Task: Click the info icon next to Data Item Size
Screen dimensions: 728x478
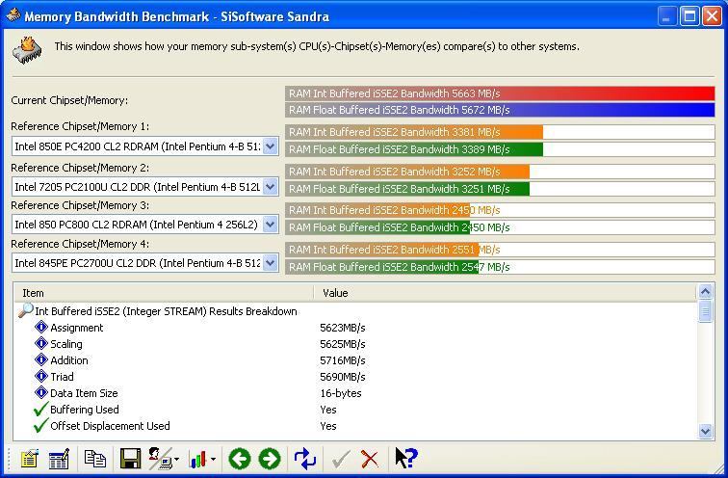Action: click(41, 392)
